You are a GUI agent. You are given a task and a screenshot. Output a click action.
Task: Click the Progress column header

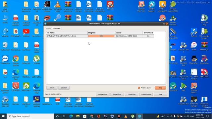[101, 33]
